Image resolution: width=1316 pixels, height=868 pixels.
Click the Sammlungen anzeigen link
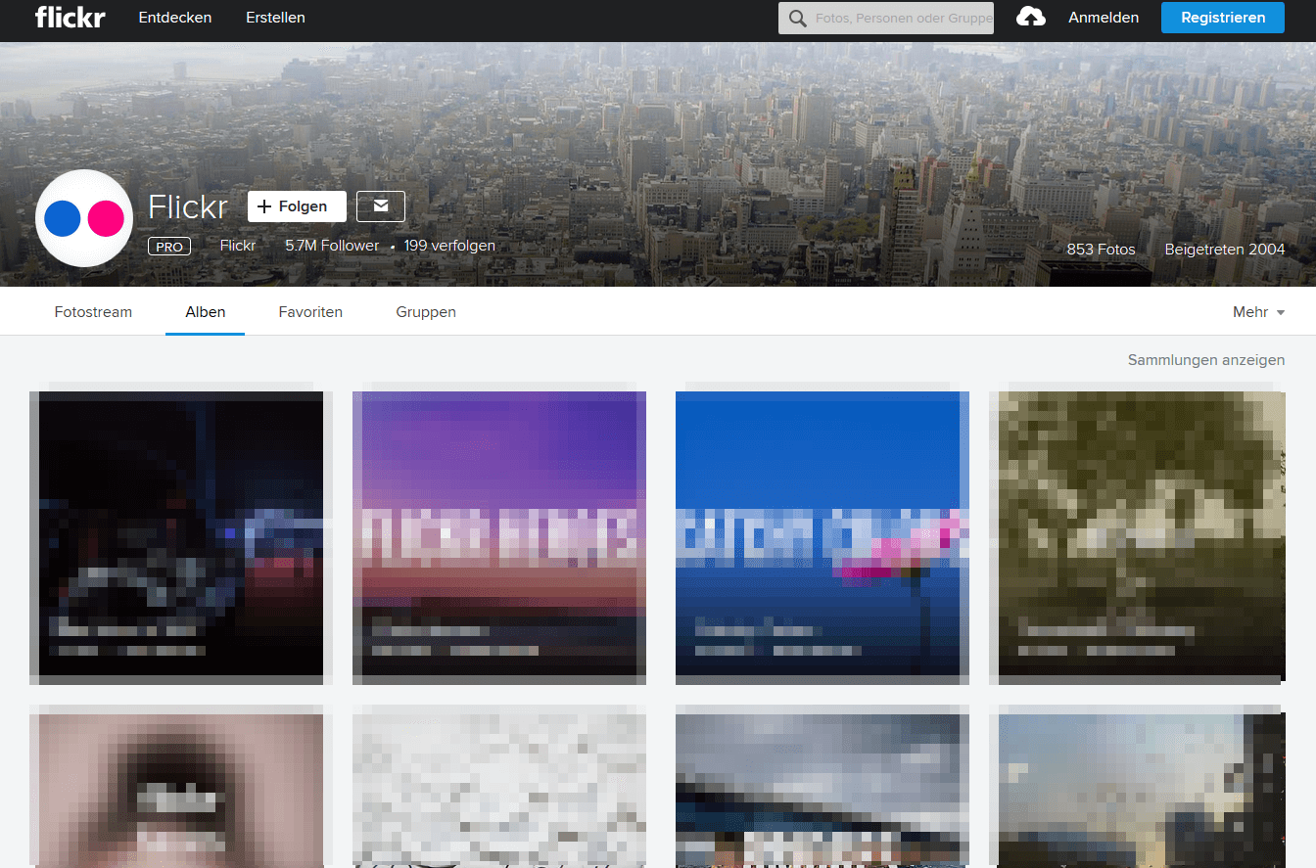pos(1205,360)
